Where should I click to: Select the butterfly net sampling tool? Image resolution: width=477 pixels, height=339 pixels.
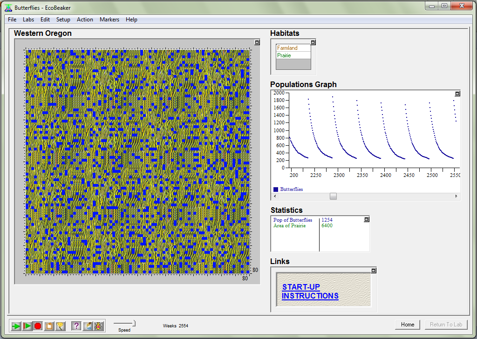click(x=60, y=326)
